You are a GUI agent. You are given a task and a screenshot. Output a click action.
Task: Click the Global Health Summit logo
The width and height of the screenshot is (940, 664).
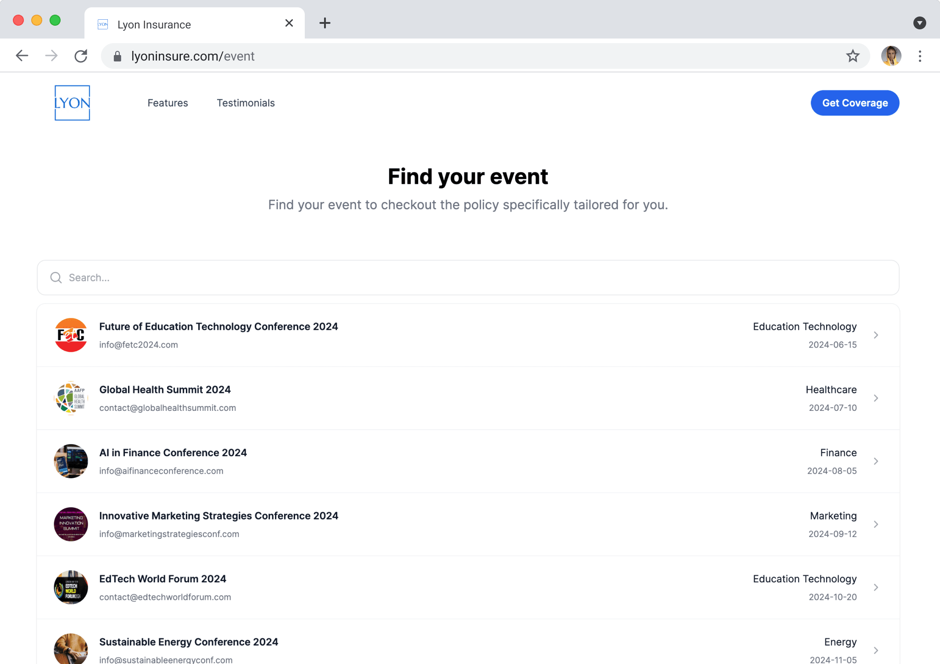71,398
